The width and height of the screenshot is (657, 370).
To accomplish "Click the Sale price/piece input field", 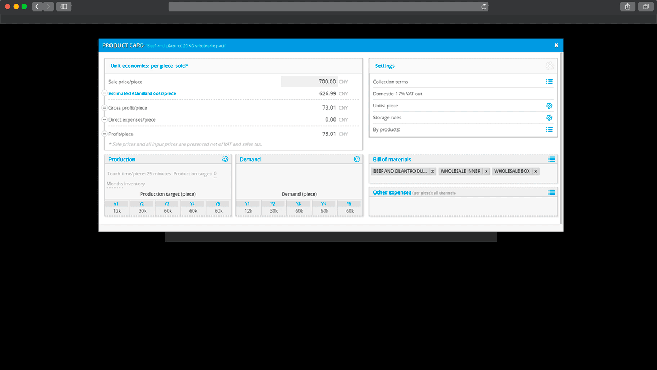I will [x=309, y=82].
